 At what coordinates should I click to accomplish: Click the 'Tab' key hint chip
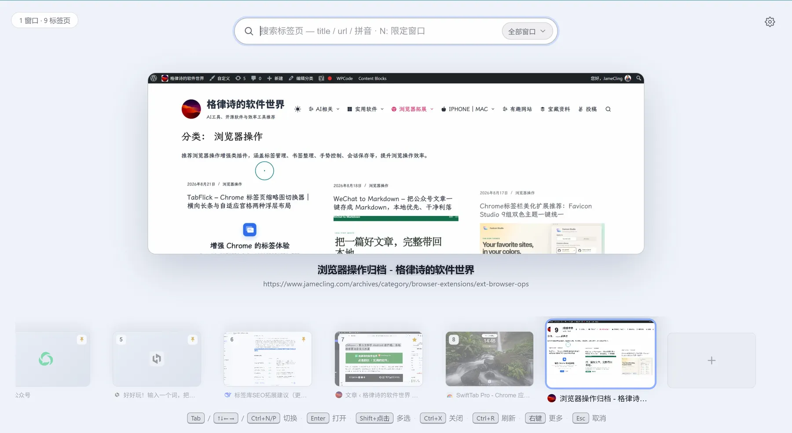tap(196, 418)
